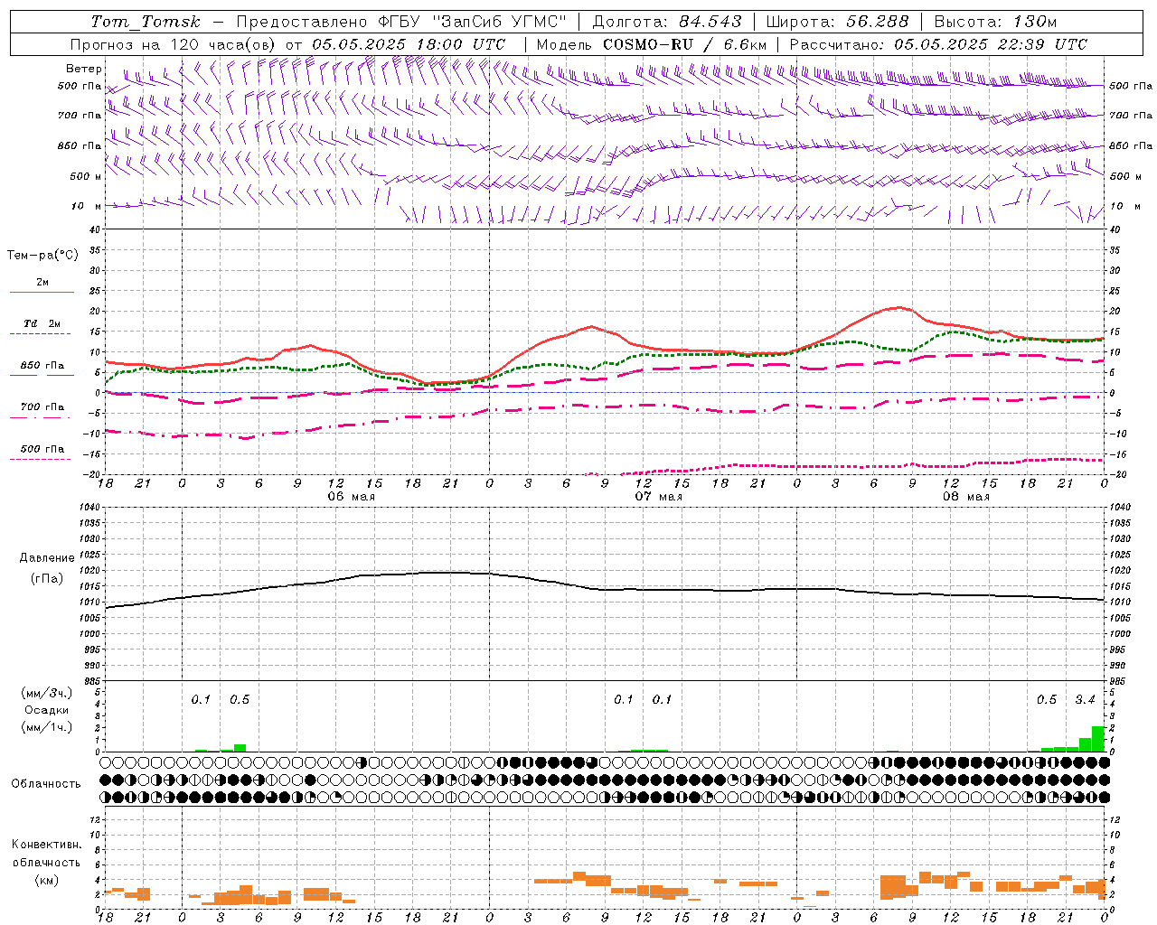
Task: Click the tallest green precipitation bar
Action: pyautogui.click(x=1097, y=739)
